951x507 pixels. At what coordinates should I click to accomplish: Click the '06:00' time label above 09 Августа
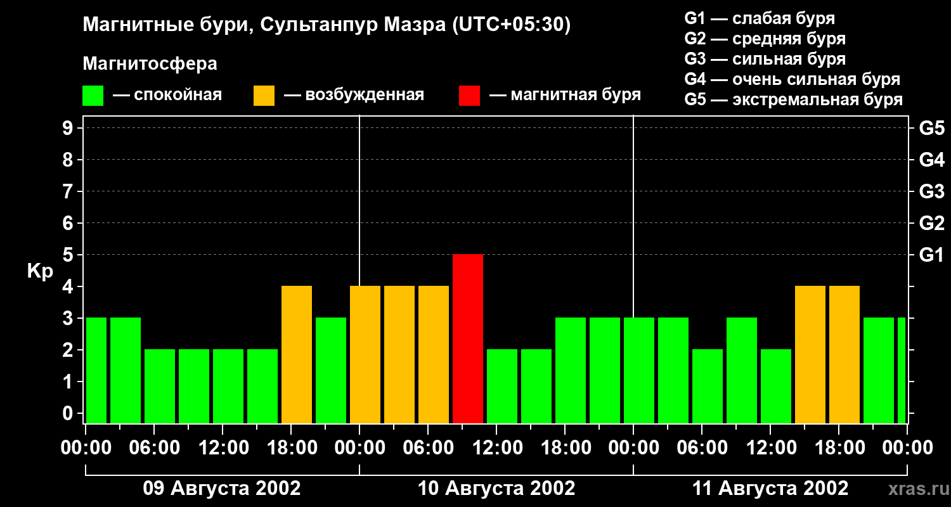click(154, 447)
